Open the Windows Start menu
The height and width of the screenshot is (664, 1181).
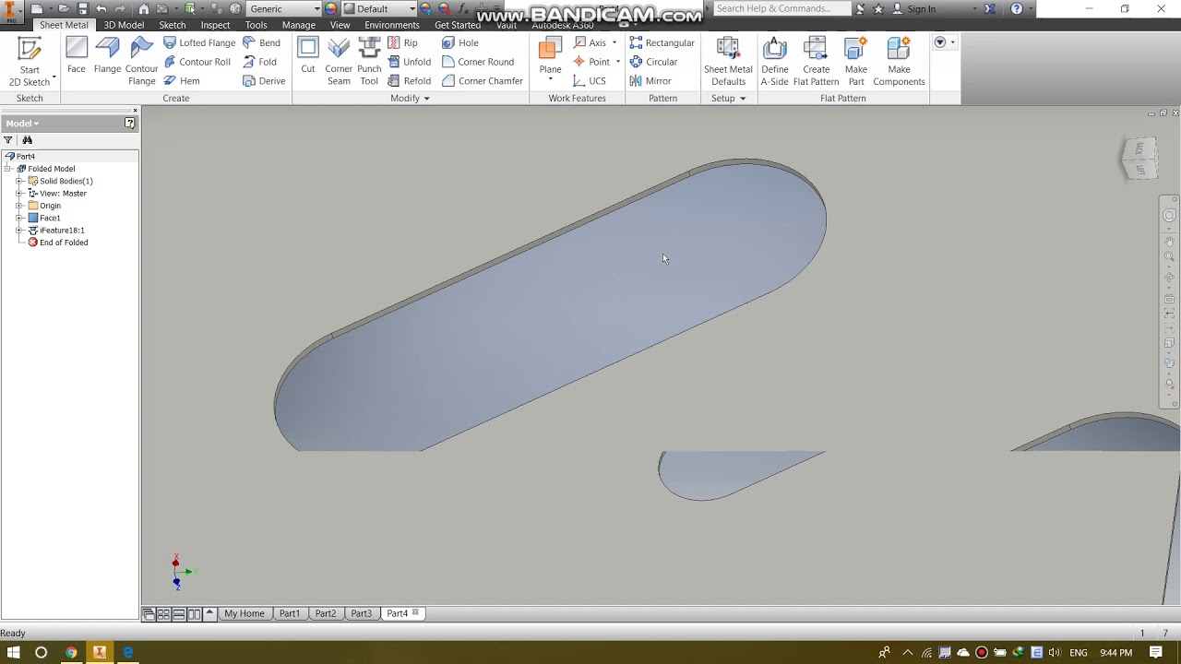pyautogui.click(x=14, y=653)
